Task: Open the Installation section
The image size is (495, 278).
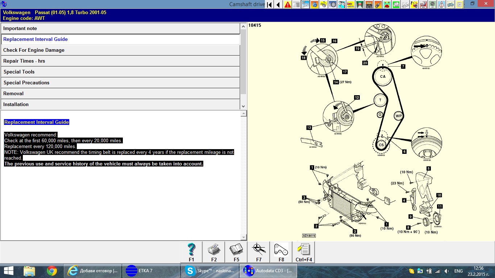Action: point(120,105)
